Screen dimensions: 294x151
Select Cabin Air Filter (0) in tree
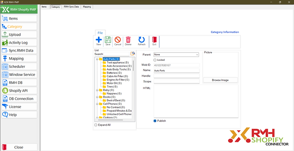point(117,76)
